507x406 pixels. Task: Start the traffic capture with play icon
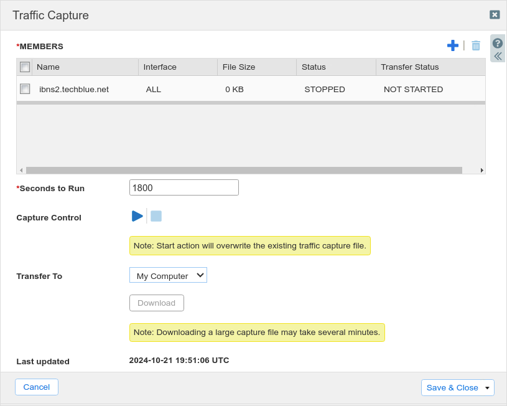(x=137, y=216)
